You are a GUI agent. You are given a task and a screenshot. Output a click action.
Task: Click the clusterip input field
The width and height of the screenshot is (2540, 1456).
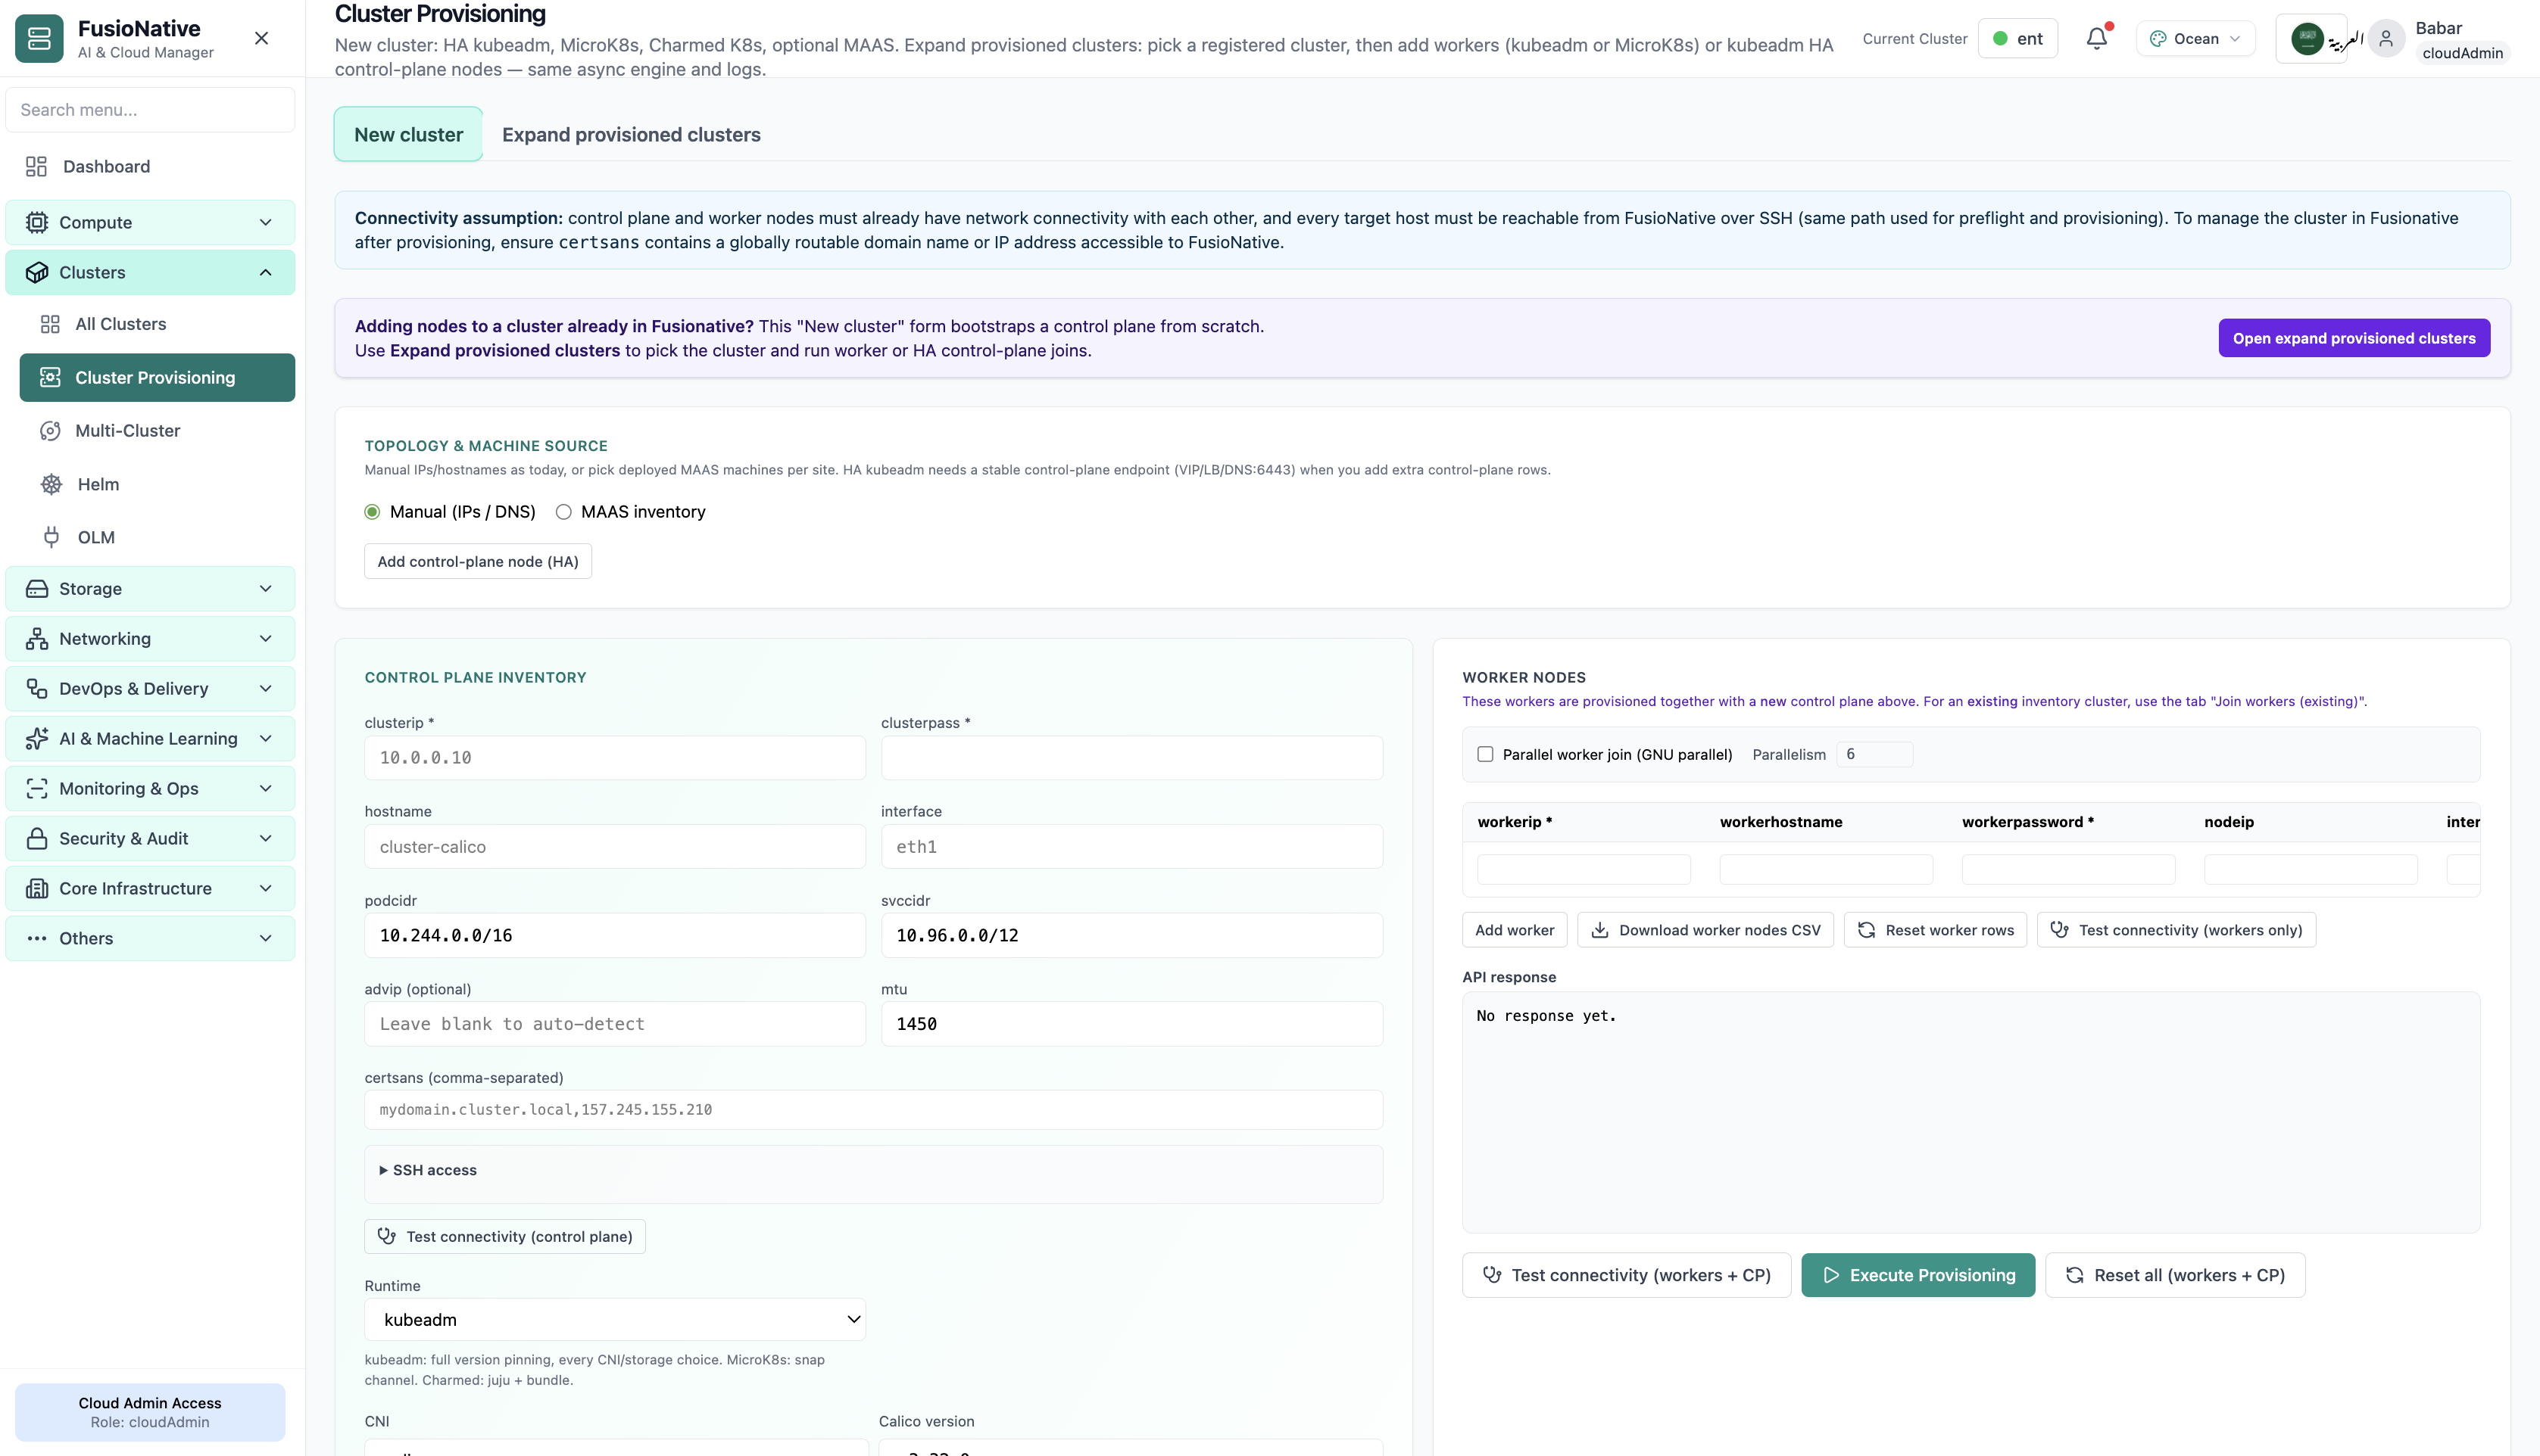pyautogui.click(x=615, y=758)
